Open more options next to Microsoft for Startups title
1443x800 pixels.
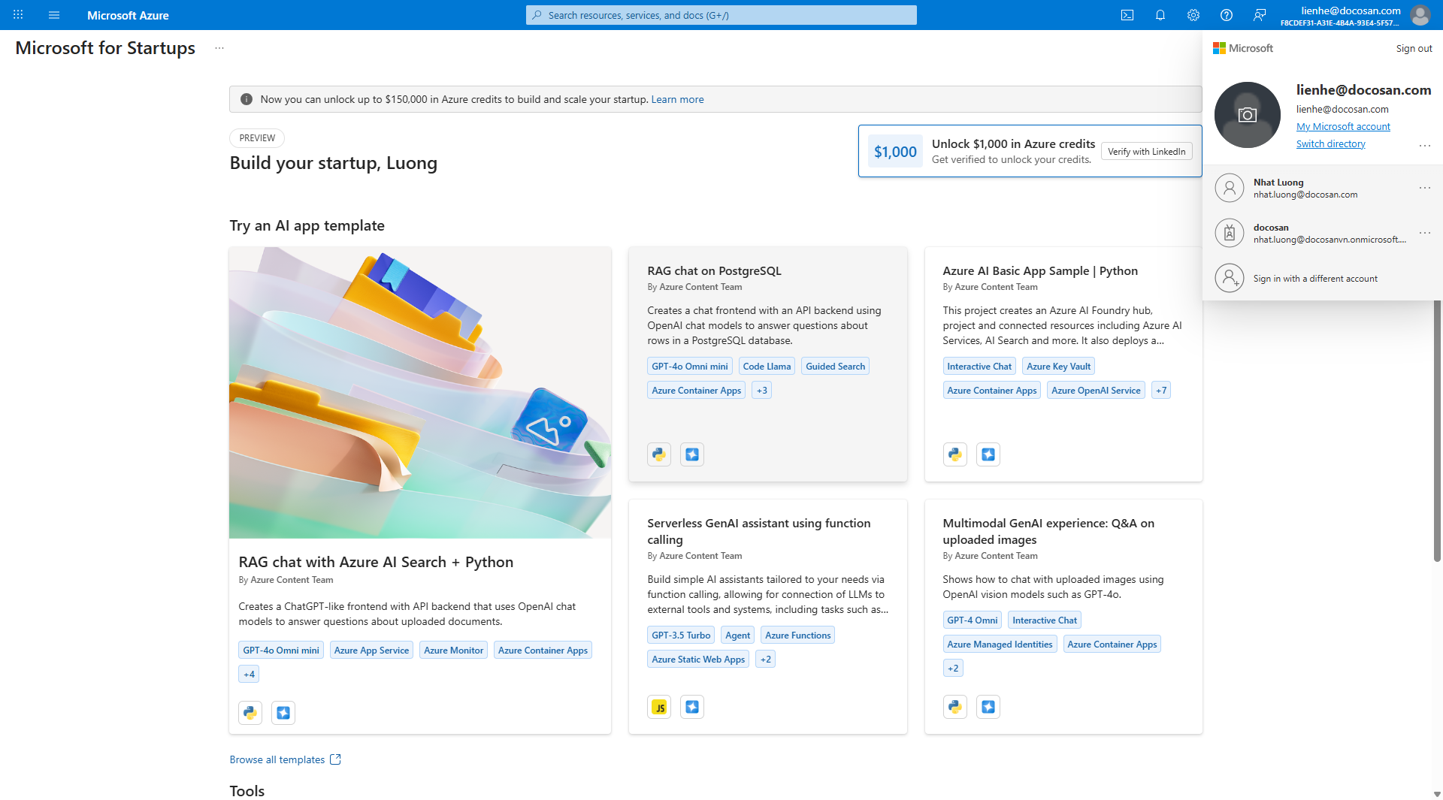pos(219,48)
